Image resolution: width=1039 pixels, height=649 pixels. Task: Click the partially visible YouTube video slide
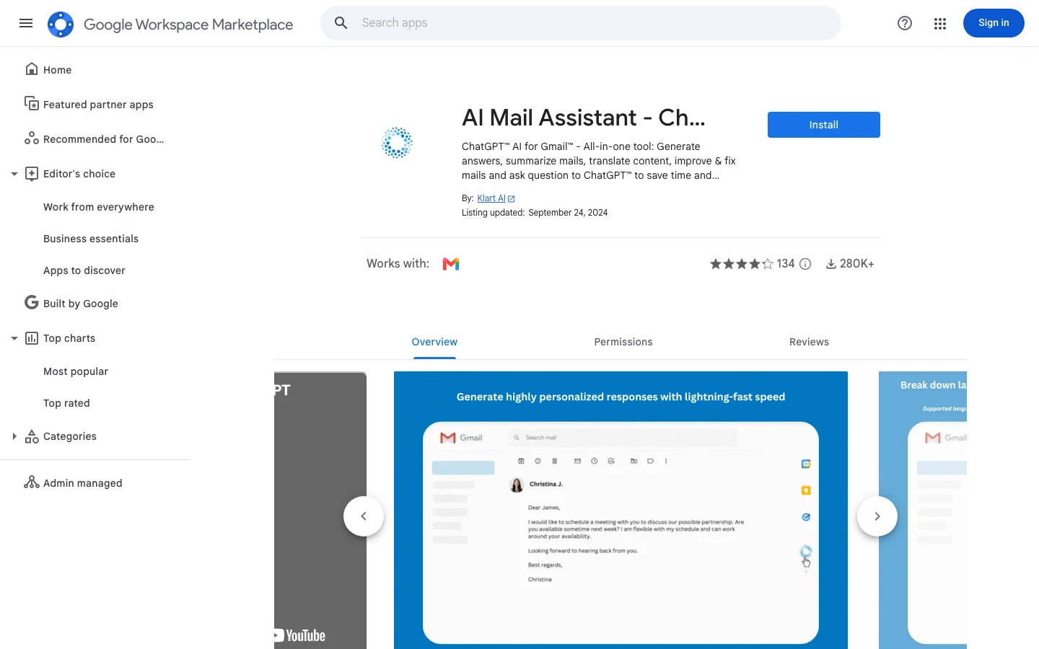click(x=320, y=510)
